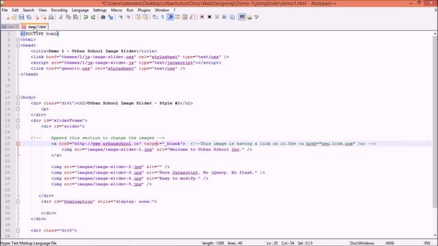Image resolution: width=438 pixels, height=246 pixels.
Task: Collapse the slider div fold on line 17
Action: pos(18,126)
